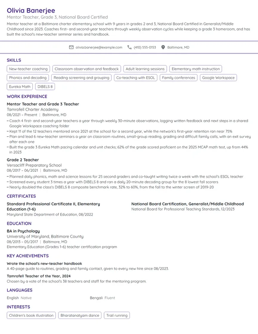Click the bullet starting "Kept 11 of the 12 teachers"
The image size is (258, 334).
(120, 131)
